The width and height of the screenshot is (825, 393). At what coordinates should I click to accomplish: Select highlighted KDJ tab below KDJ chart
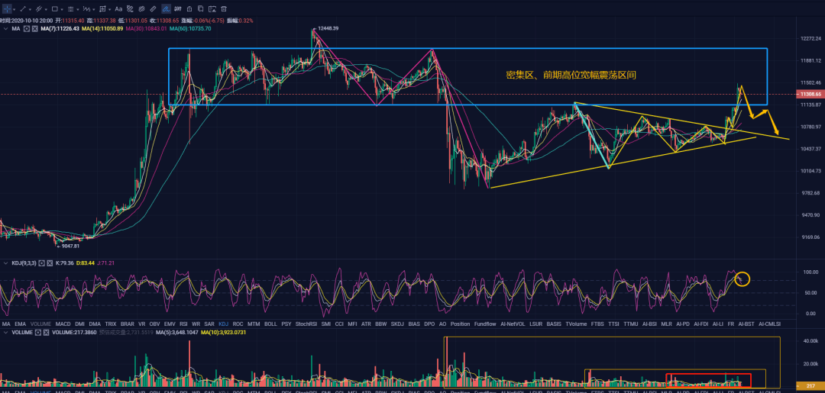pyautogui.click(x=224, y=324)
